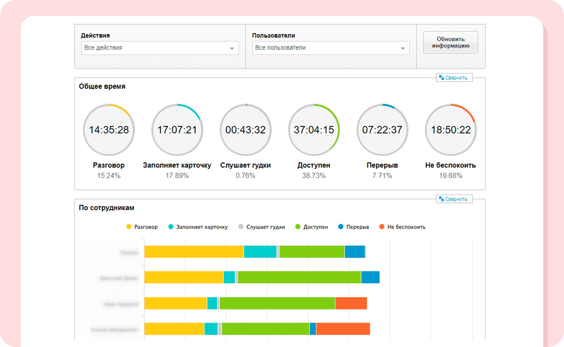Click the 14:35:28 circular gauge
This screenshot has height=347, width=564.
click(x=109, y=130)
